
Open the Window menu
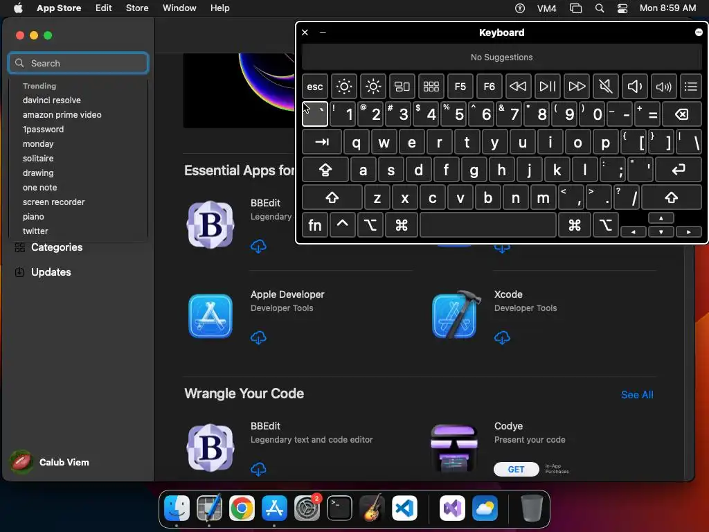click(x=179, y=8)
